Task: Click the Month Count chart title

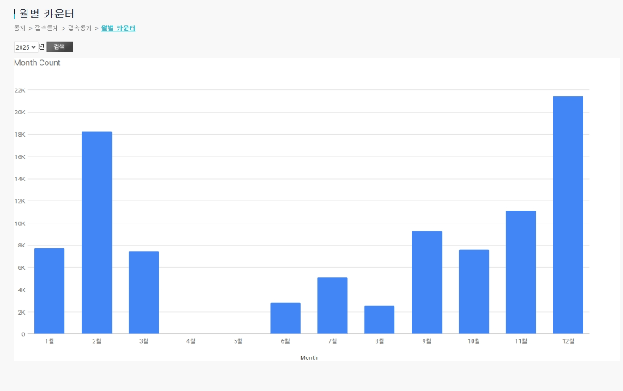Action: click(x=37, y=63)
